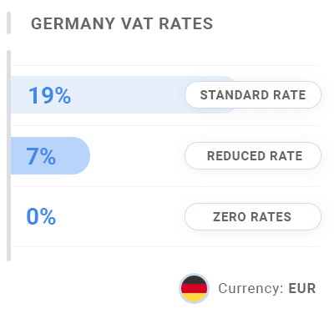Click the small grey accent bar beside the heading
This screenshot has height=334, width=334.
(8, 23)
